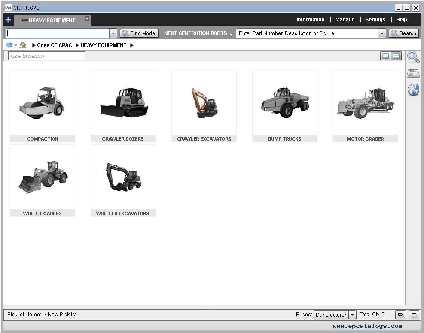Open the CRAWLER DOZERS thumbnail
This screenshot has width=424, height=333.
coord(123,102)
